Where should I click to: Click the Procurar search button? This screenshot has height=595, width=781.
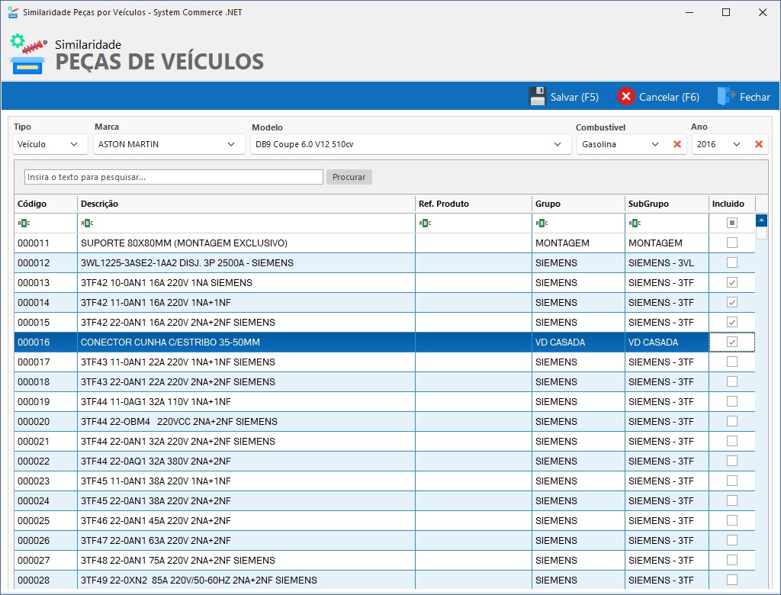349,177
